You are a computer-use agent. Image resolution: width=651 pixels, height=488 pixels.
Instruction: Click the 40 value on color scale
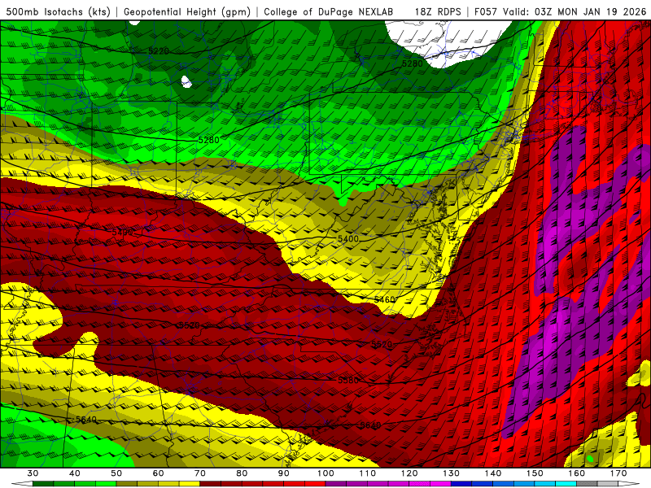[x=74, y=473]
